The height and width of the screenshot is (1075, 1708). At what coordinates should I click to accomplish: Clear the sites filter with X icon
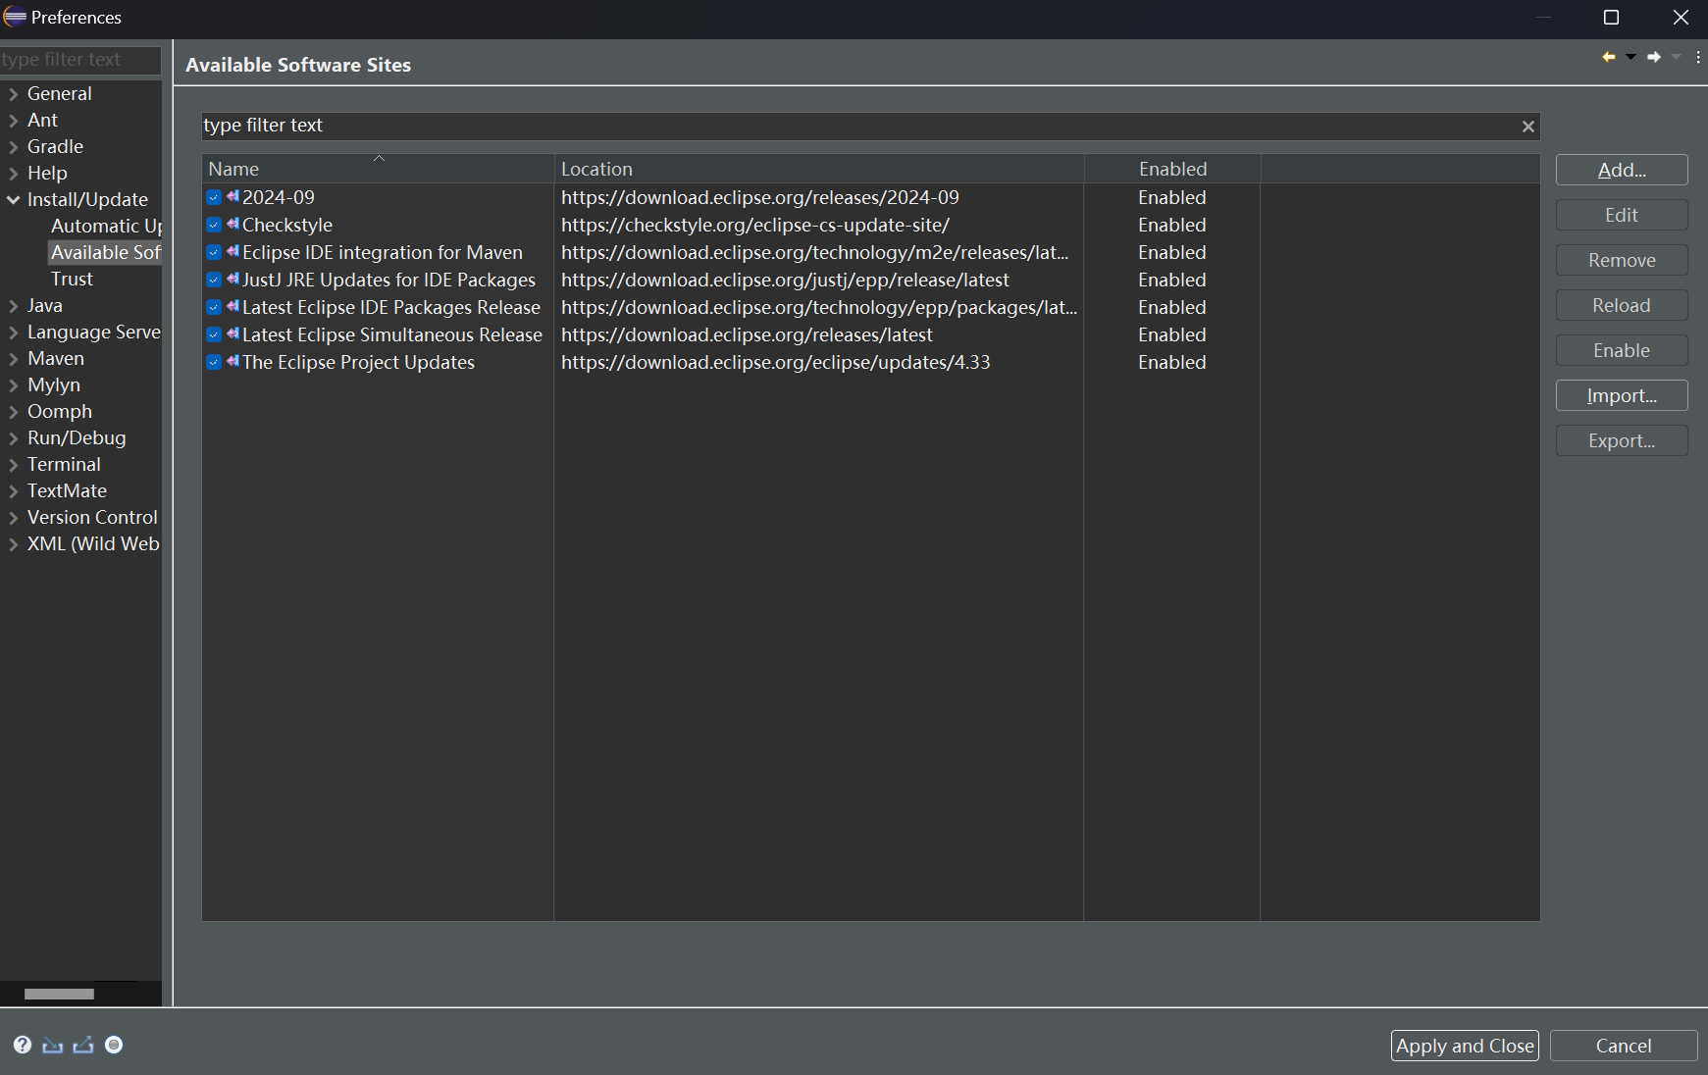pyautogui.click(x=1527, y=127)
